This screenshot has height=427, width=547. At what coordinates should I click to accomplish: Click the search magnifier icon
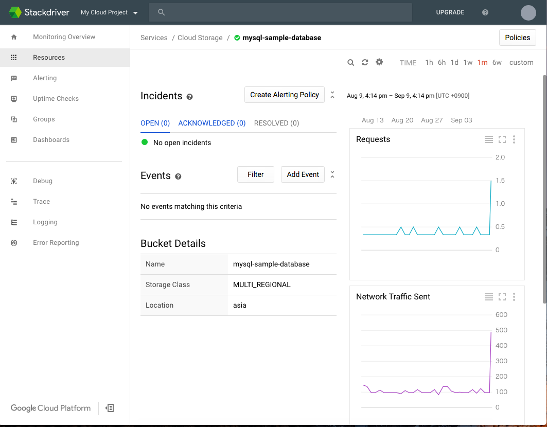tap(161, 12)
